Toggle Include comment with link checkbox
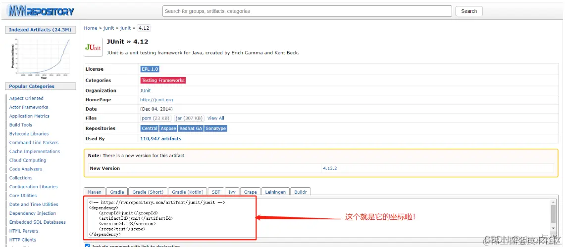Screen dimensions: 565x249 pyautogui.click(x=87, y=247)
